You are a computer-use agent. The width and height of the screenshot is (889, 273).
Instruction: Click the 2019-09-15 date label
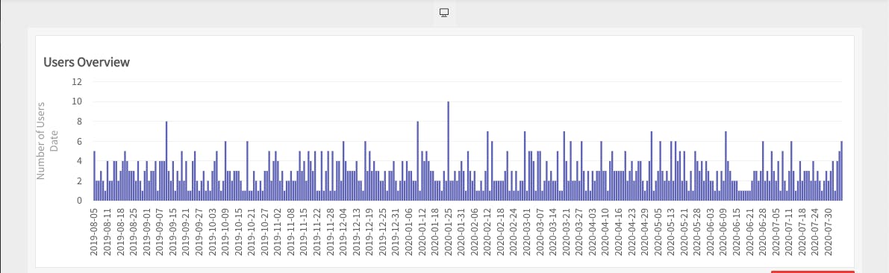(173, 232)
